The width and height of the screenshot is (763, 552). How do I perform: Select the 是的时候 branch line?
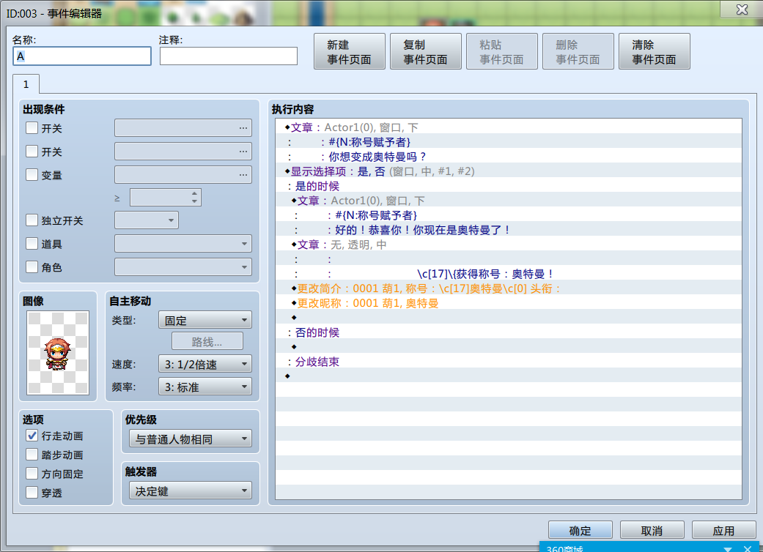[509, 186]
